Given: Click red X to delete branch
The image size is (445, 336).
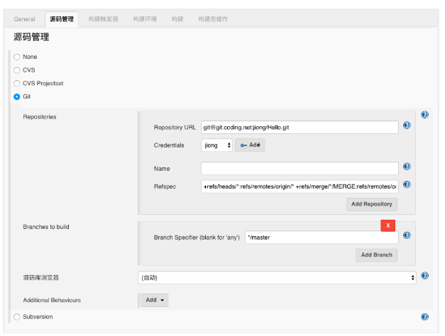Looking at the screenshot, I should tap(388, 225).
